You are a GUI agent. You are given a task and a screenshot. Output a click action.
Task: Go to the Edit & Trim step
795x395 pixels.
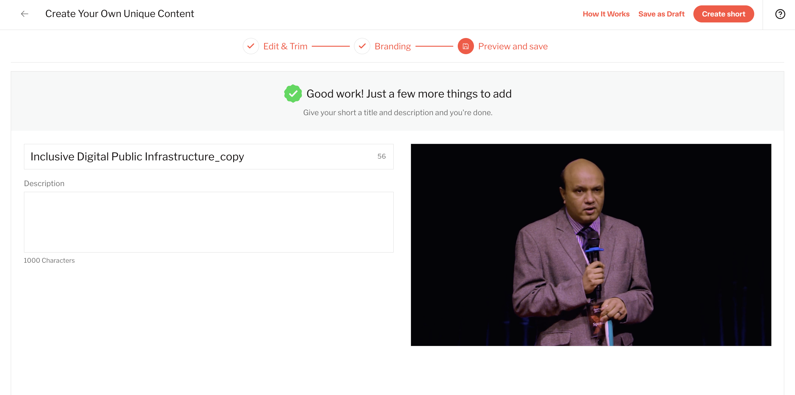tap(285, 46)
